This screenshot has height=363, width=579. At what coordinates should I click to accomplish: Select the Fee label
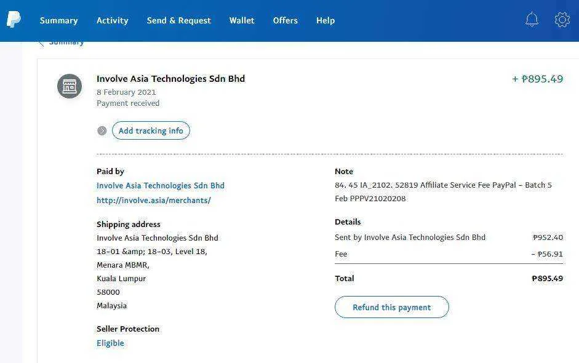tap(341, 254)
